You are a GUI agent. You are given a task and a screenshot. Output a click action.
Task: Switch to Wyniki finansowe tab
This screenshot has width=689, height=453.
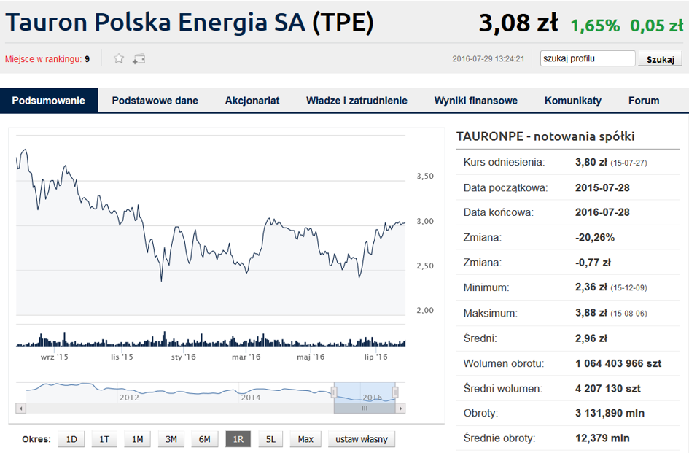(476, 101)
